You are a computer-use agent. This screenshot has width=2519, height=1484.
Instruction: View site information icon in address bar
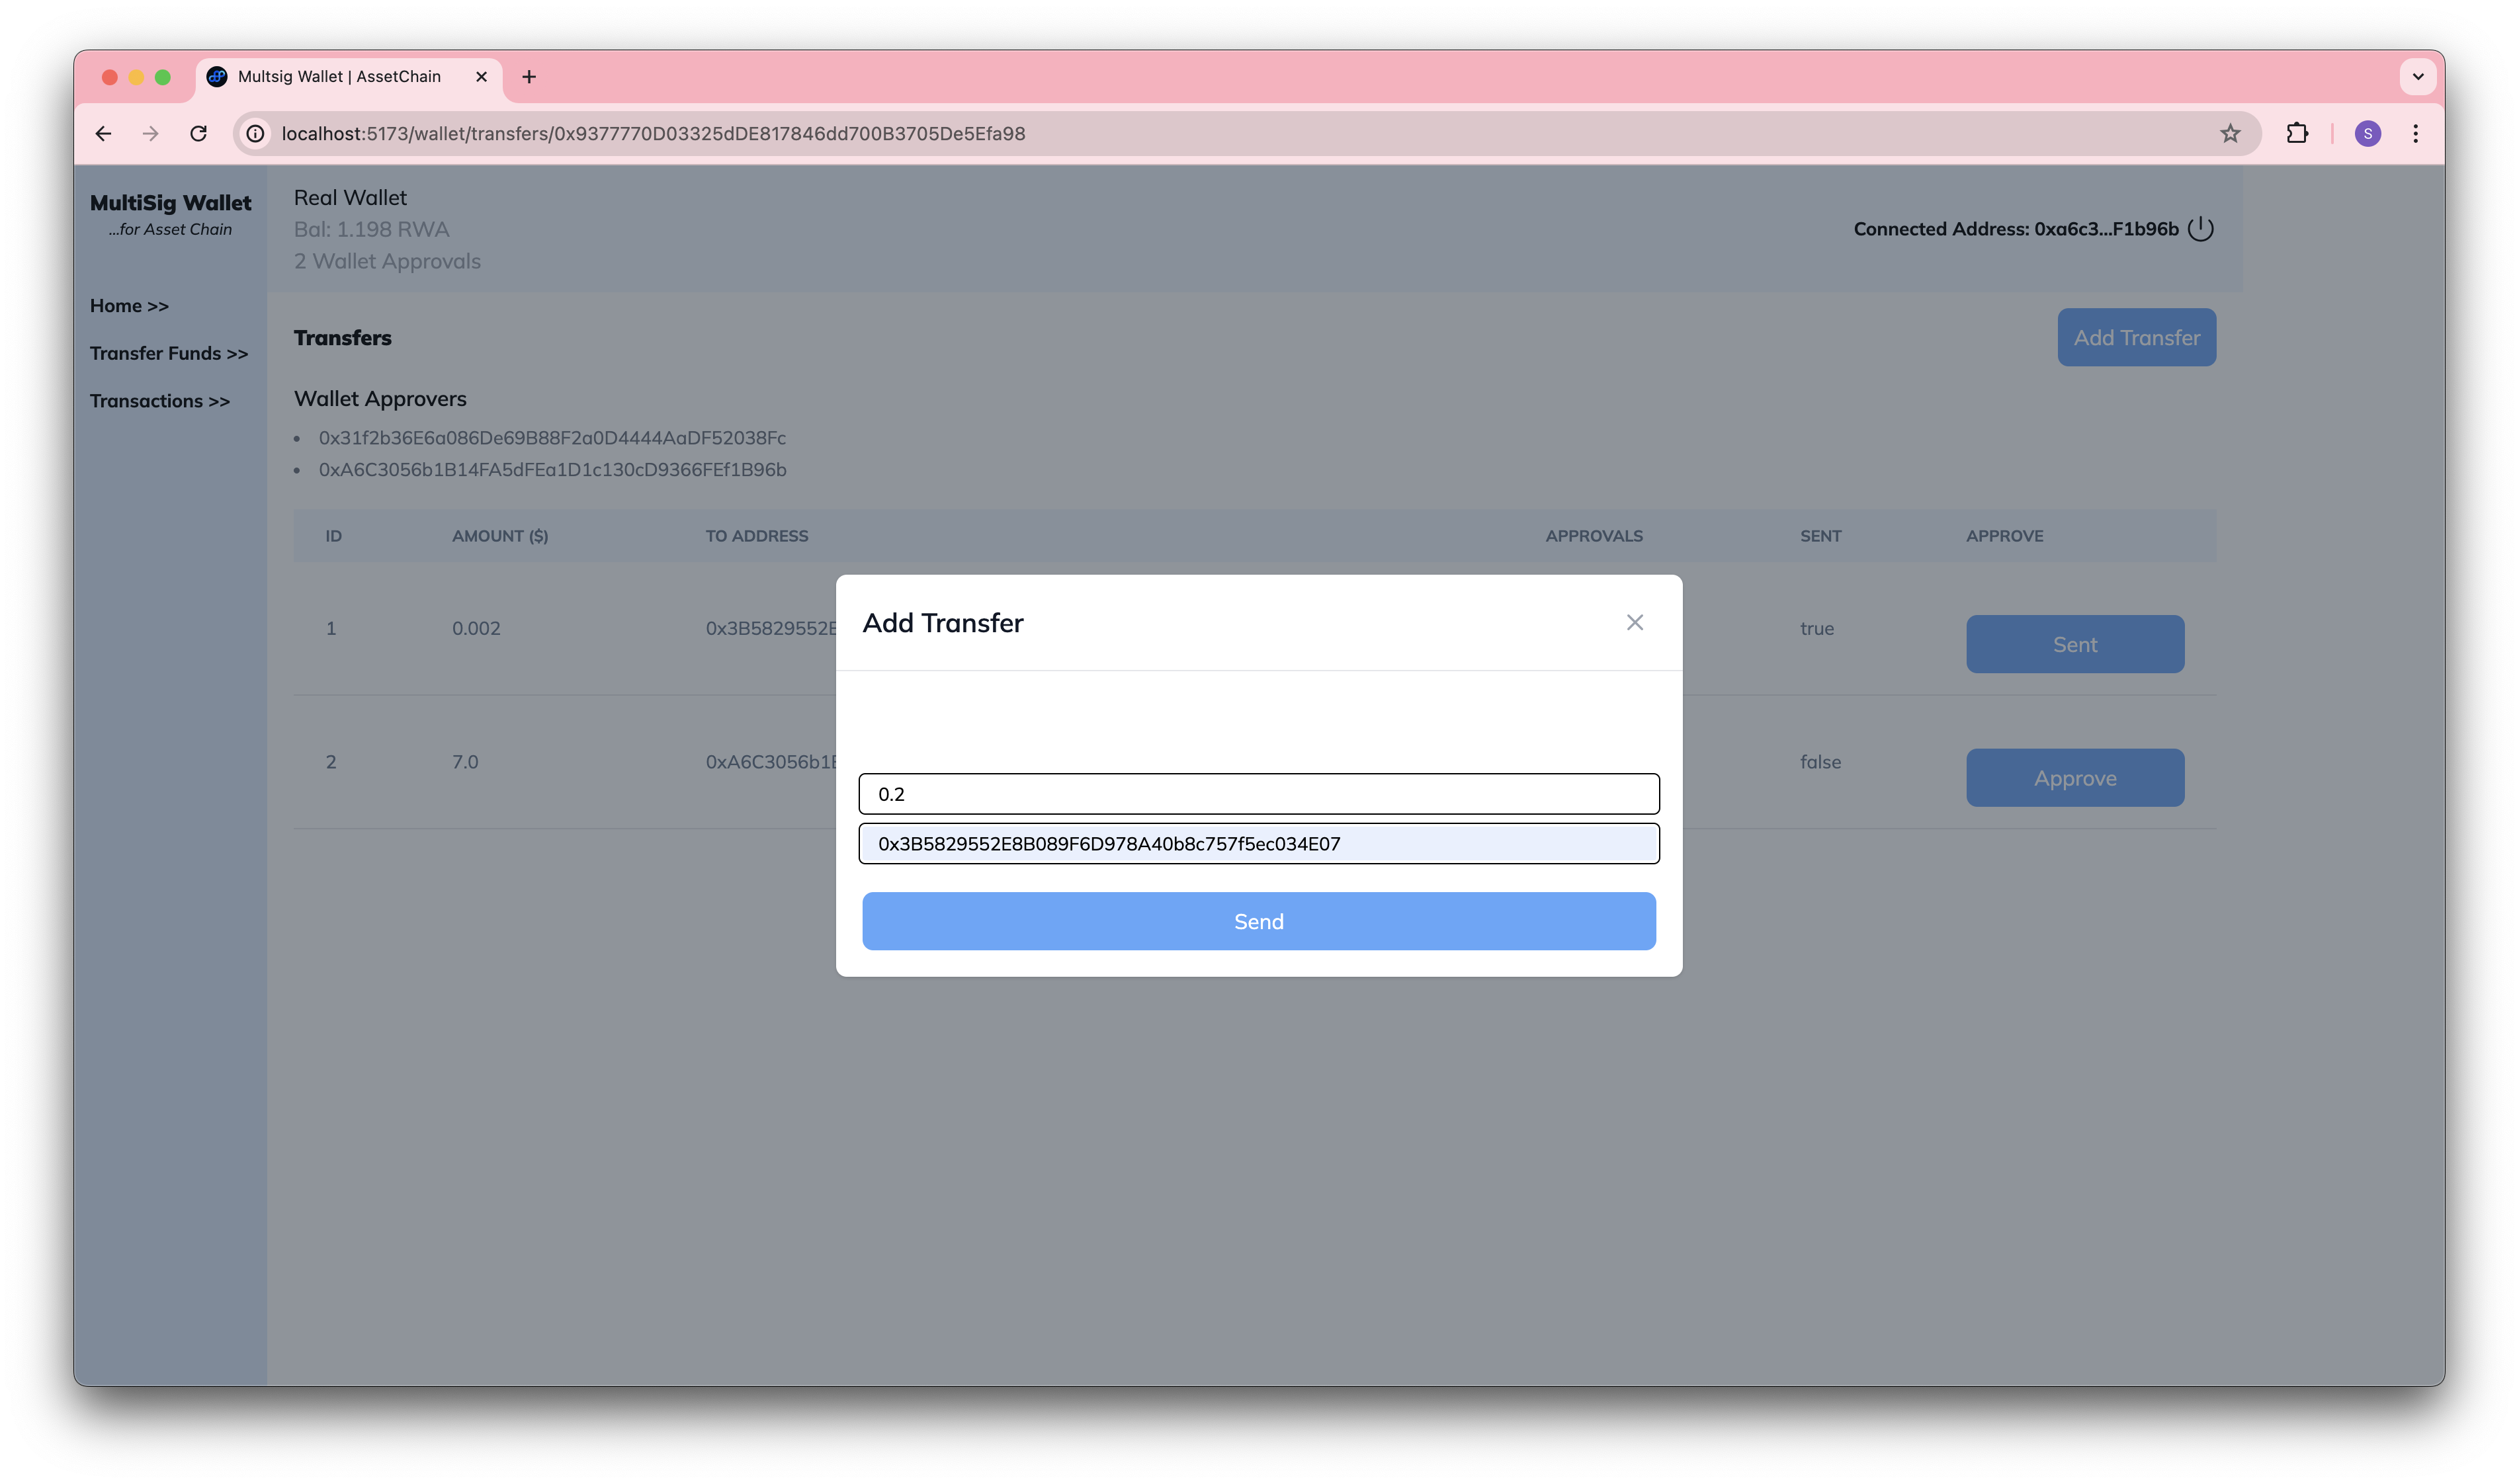pos(256,133)
